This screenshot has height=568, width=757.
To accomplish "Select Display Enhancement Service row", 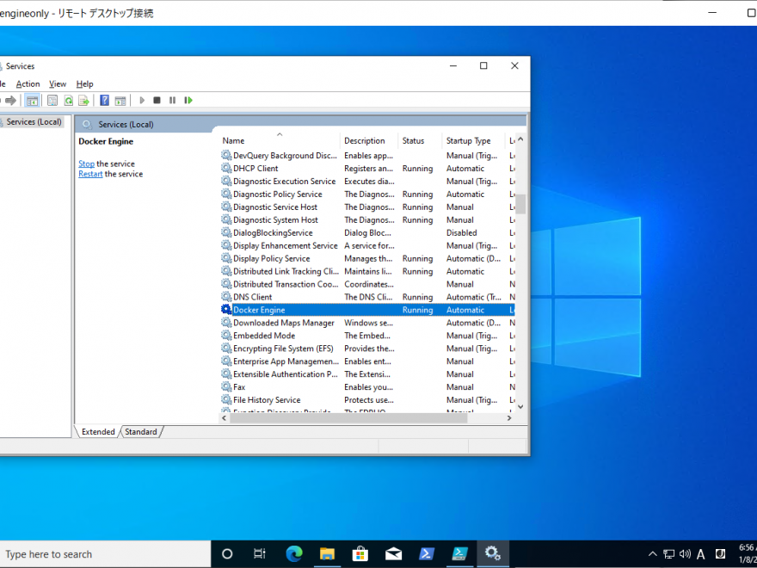I will 367,246.
